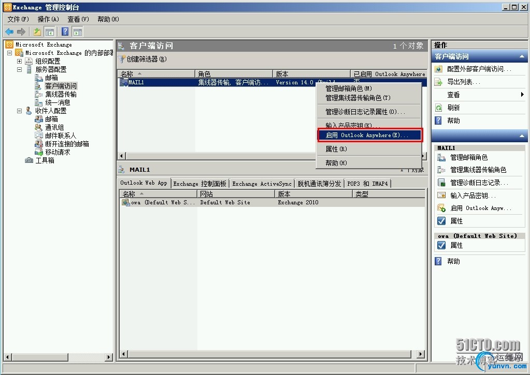Click the lower pane horizontal scrollbar

(x=272, y=354)
